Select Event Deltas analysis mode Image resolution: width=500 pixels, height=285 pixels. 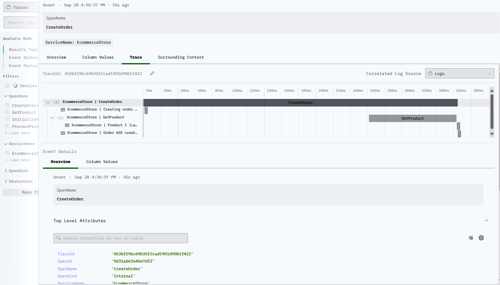click(23, 58)
